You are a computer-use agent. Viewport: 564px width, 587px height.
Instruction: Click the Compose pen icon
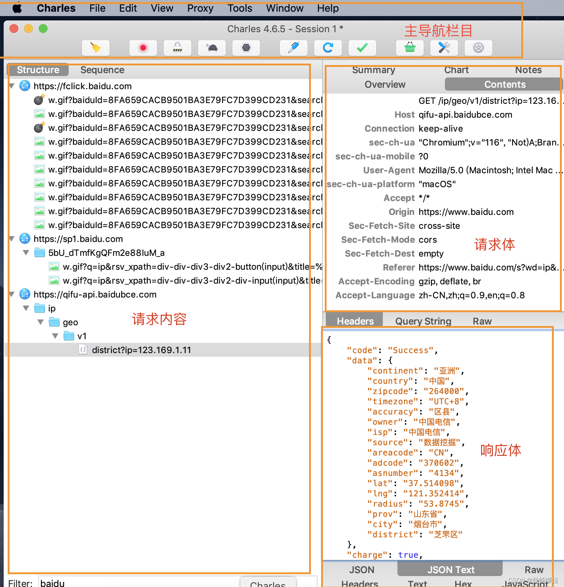pos(294,48)
